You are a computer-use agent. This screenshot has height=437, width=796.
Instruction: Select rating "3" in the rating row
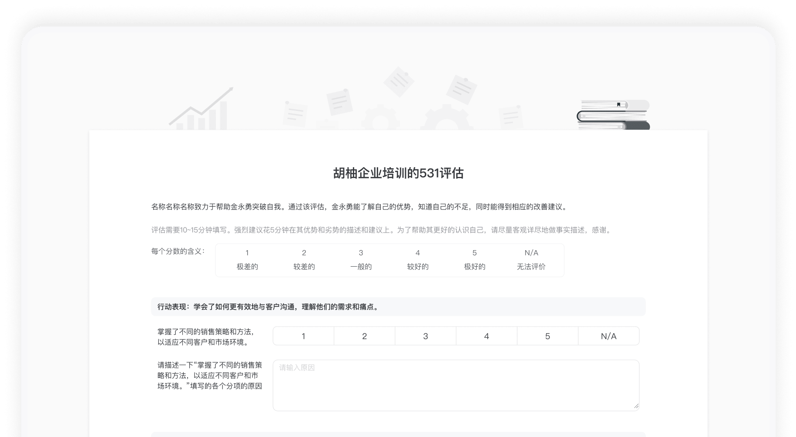425,336
